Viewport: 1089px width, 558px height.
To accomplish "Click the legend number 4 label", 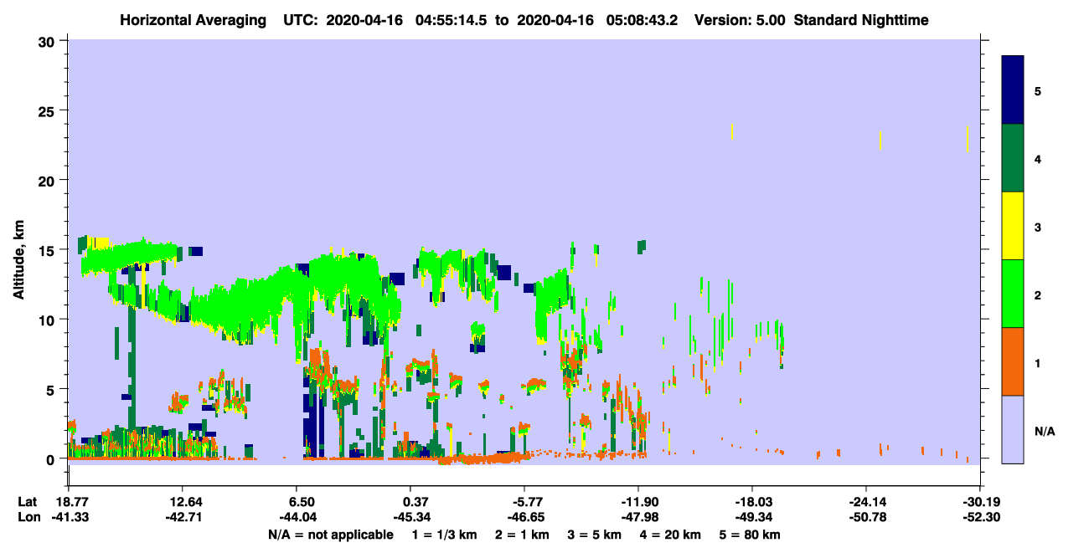I will pyautogui.click(x=1038, y=158).
